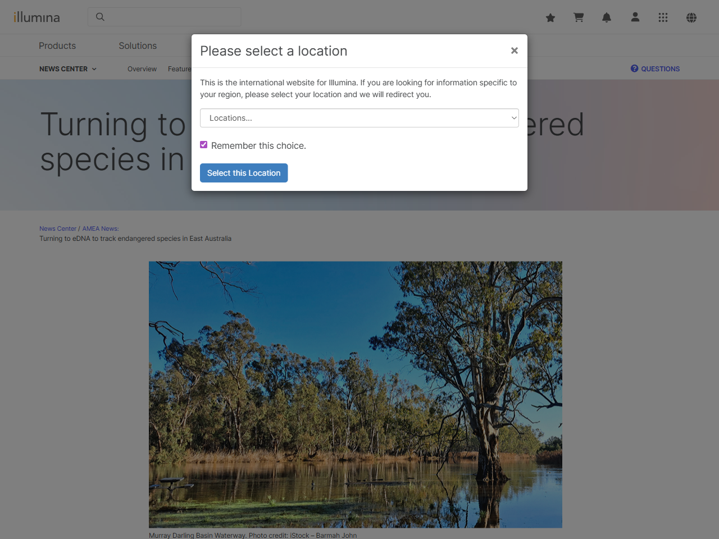Image resolution: width=719 pixels, height=539 pixels.
Task: Click the search magnifier icon
Action: 100,17
